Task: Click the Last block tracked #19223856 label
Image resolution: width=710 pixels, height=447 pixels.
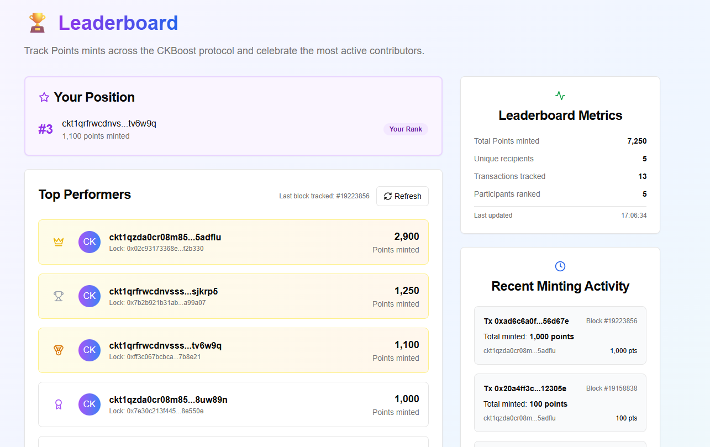Action: point(324,196)
